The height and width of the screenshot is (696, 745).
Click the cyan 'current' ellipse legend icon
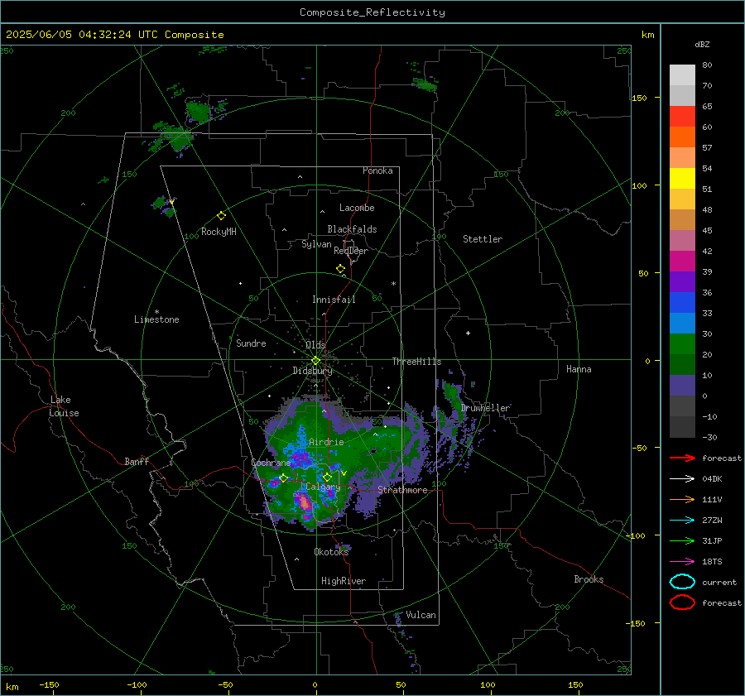click(x=682, y=582)
